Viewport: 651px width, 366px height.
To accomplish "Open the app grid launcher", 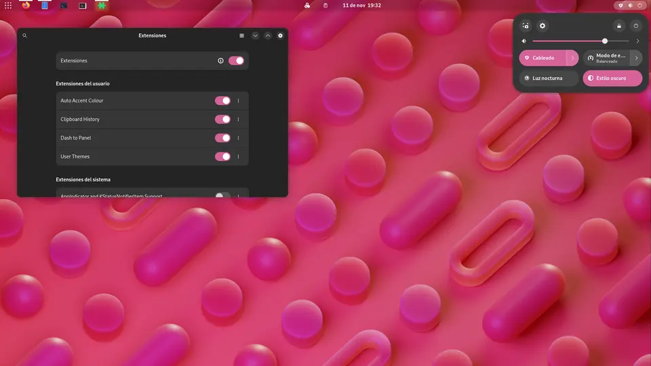I will point(8,5).
